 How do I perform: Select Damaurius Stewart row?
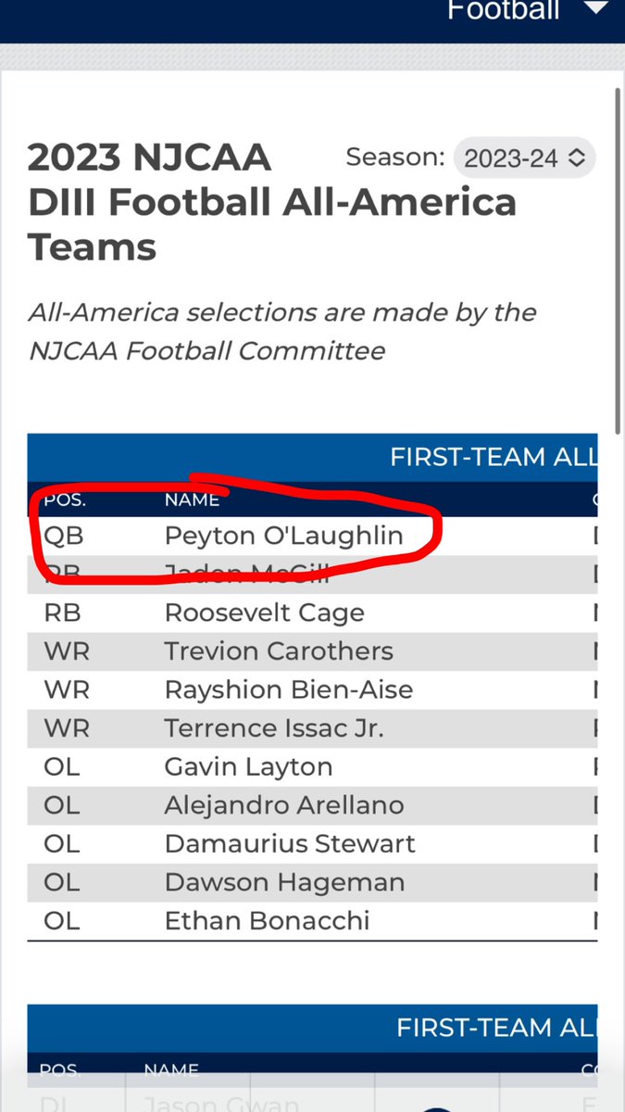pos(312,844)
